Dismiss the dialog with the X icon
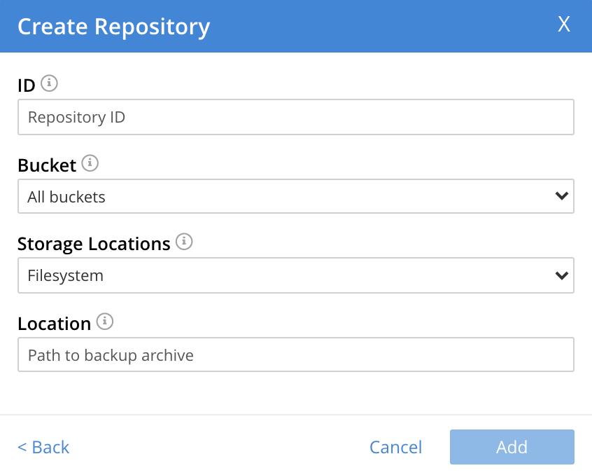 (564, 24)
